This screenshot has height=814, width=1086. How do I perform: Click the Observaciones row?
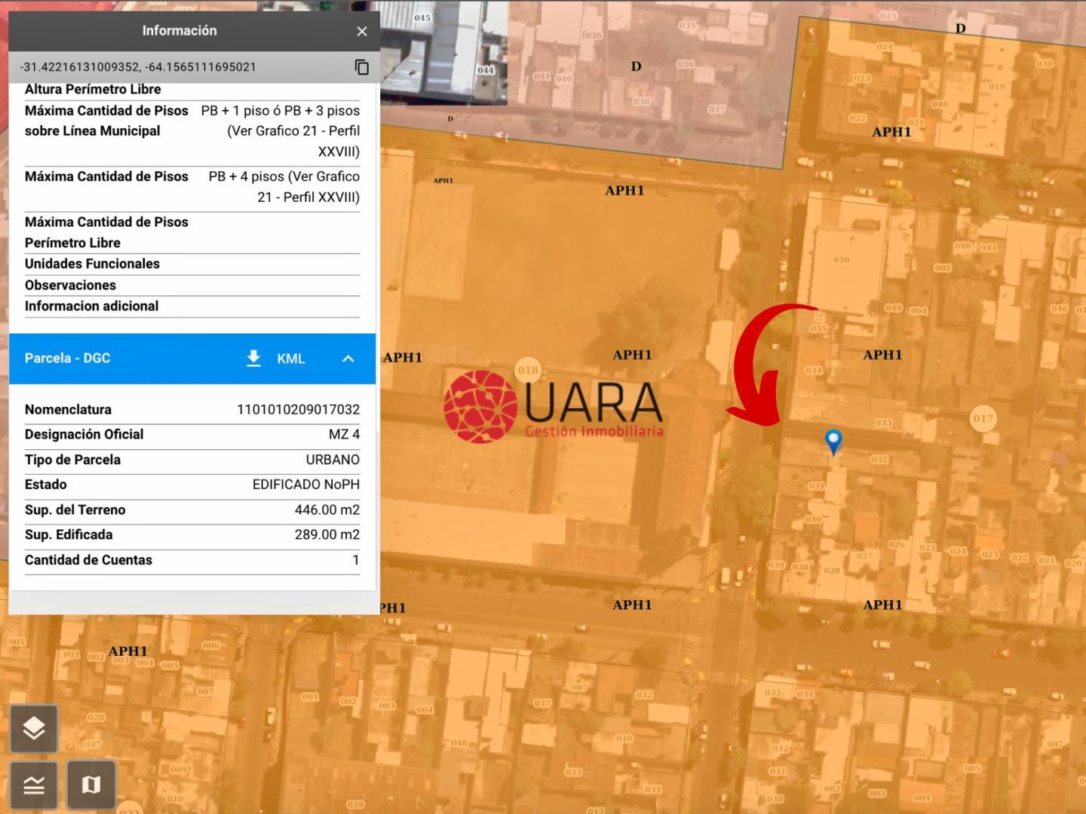coord(70,285)
